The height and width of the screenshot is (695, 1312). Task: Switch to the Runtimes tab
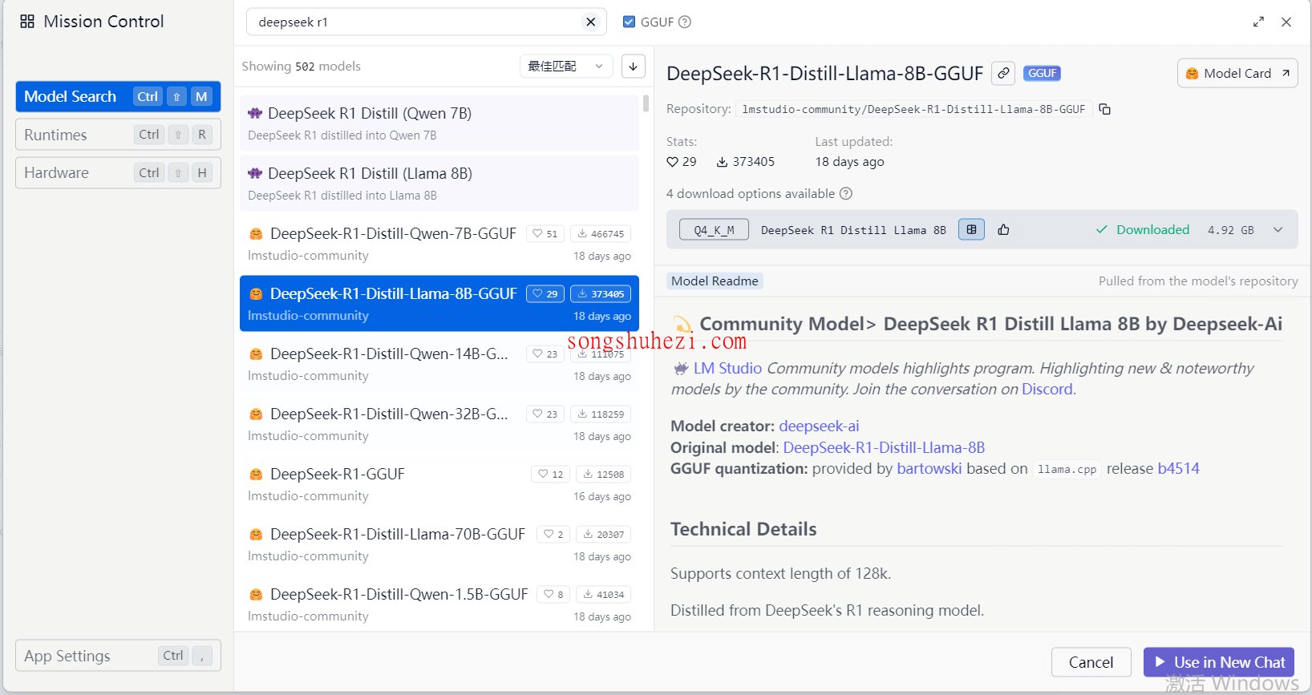(x=118, y=135)
